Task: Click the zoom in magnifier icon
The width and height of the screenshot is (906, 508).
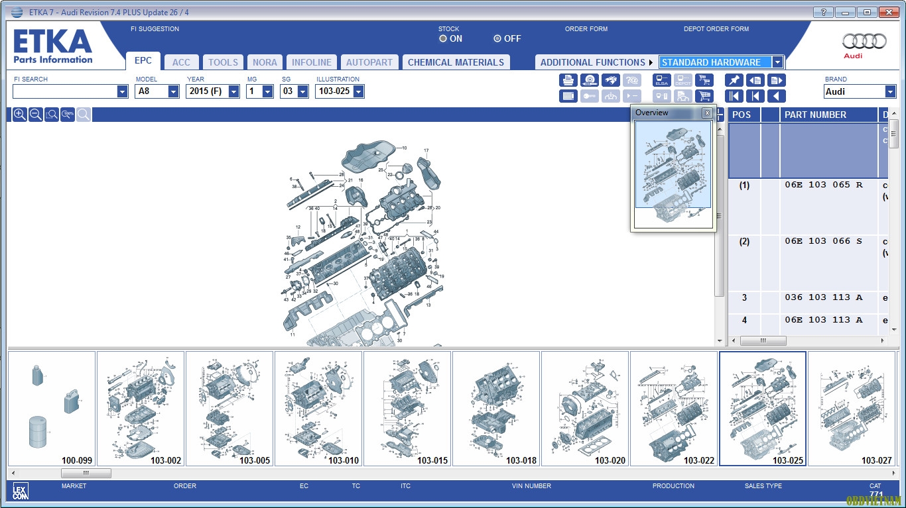Action: click(x=20, y=115)
